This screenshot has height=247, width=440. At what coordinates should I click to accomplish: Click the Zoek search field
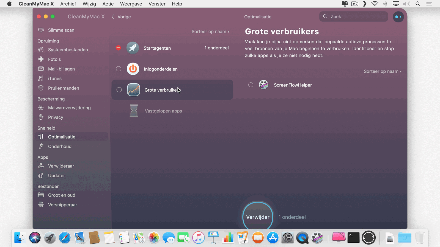354,16
